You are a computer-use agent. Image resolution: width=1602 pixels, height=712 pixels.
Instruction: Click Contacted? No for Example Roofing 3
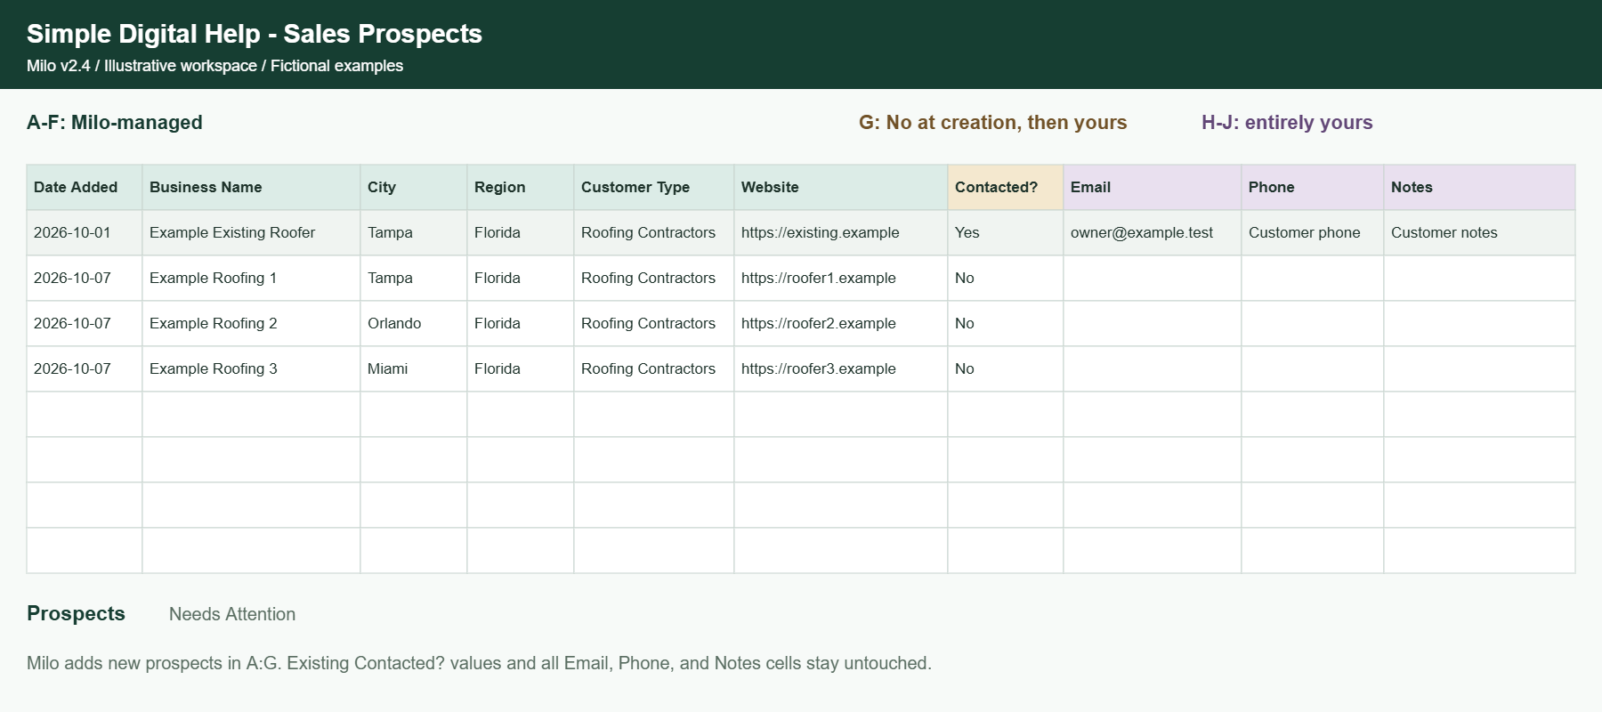click(1006, 368)
